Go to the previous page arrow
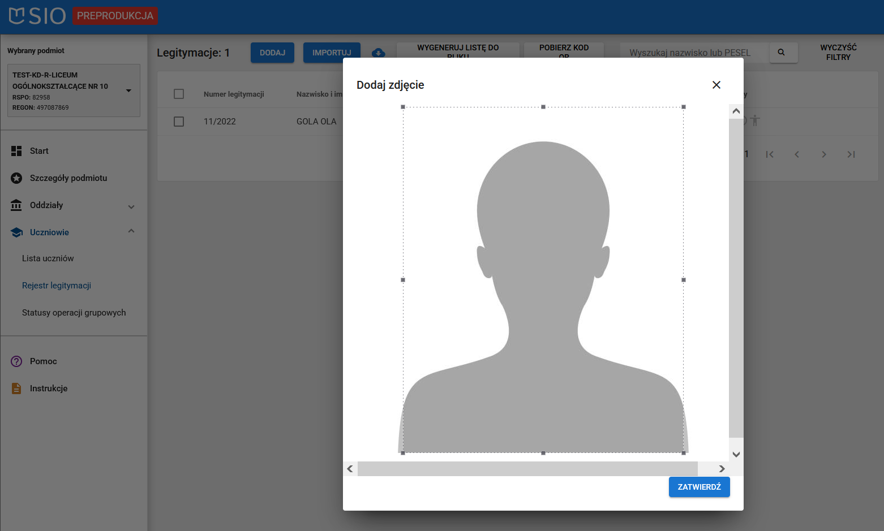884x531 pixels. pos(796,154)
